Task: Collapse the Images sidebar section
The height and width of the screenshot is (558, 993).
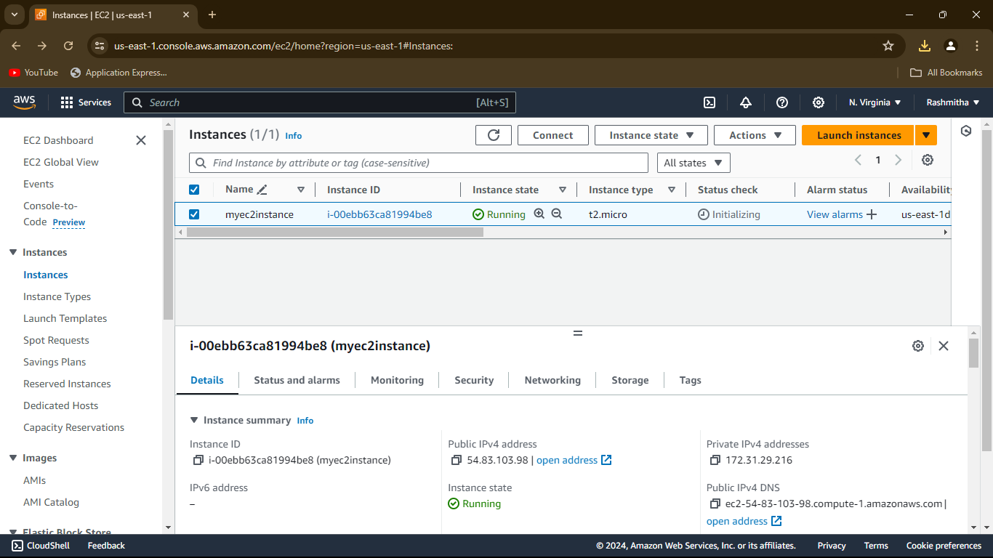Action: 13,458
